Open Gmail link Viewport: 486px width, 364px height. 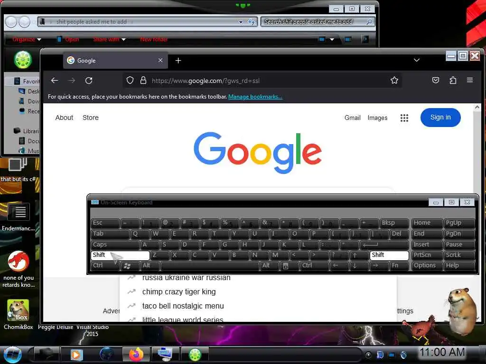353,118
